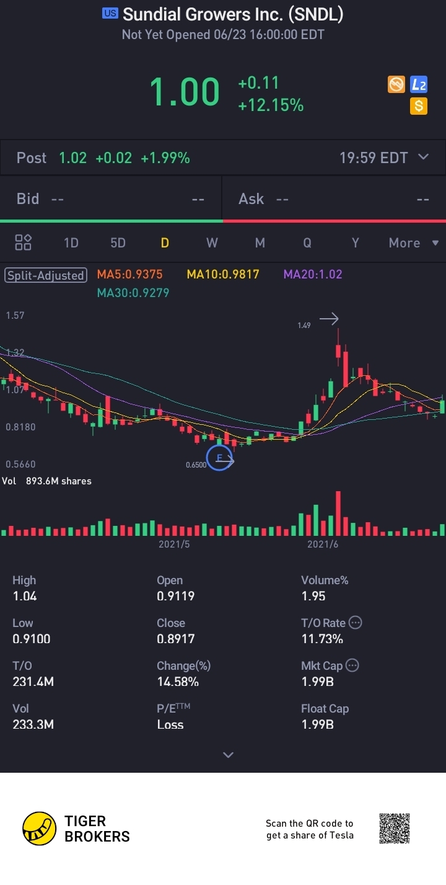
Task: Tap the MA10:0.9817 indicator label
Action: click(223, 274)
